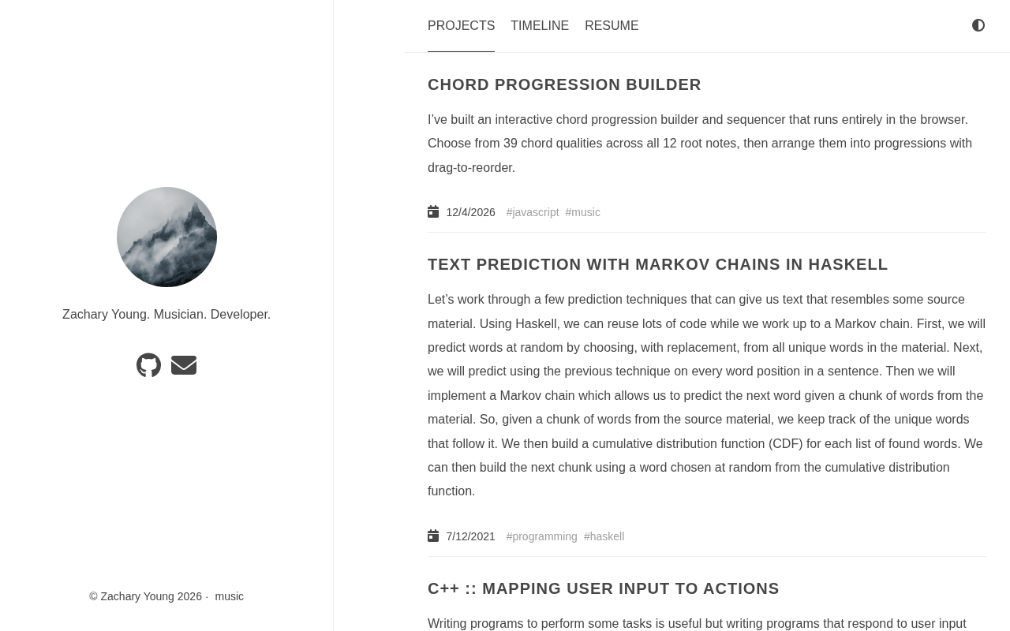Click the mountain avatar image
The width and height of the screenshot is (1010, 631).
(166, 237)
